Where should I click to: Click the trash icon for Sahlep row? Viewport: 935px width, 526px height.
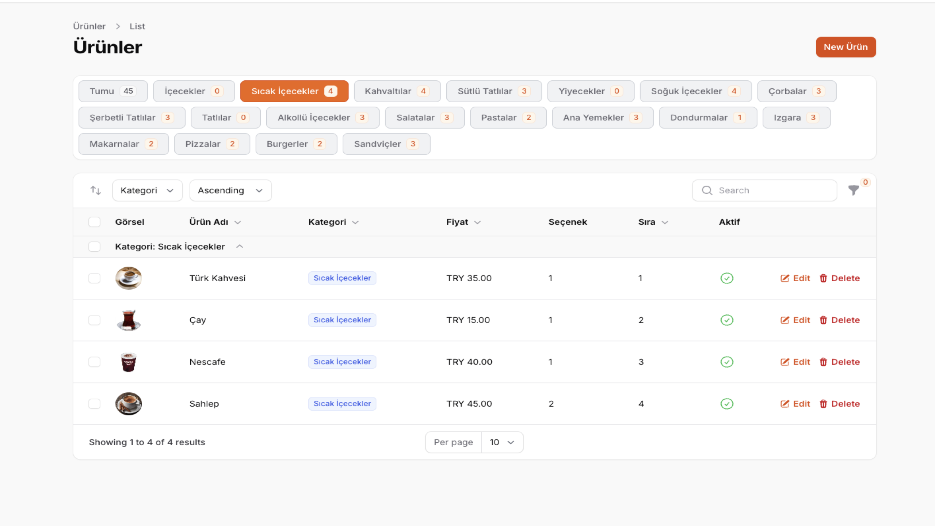pyautogui.click(x=823, y=404)
